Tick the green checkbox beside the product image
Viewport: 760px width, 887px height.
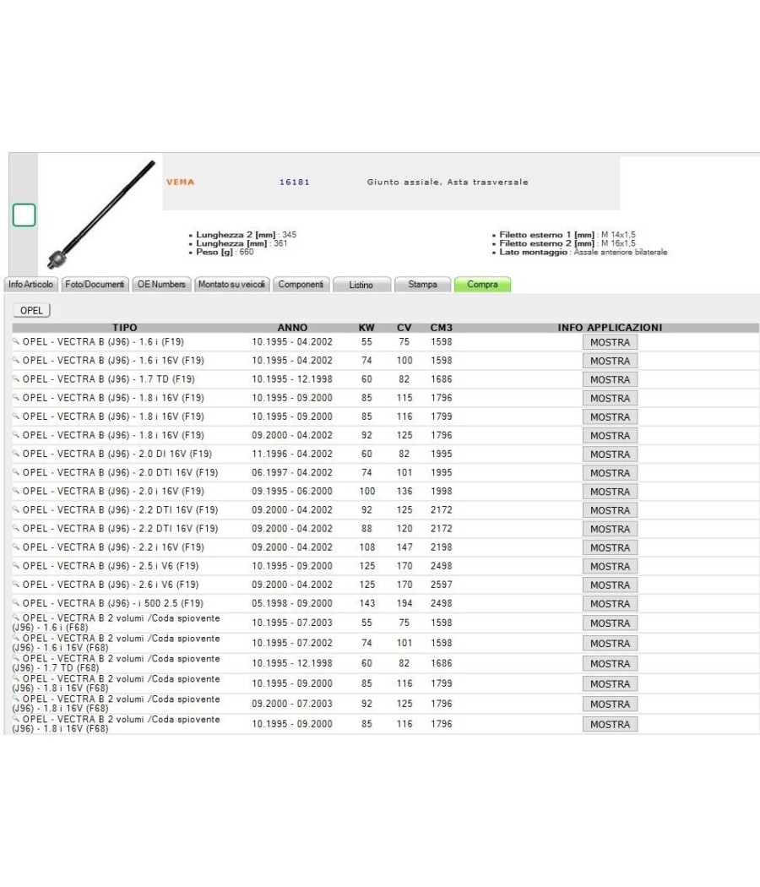[x=24, y=215]
